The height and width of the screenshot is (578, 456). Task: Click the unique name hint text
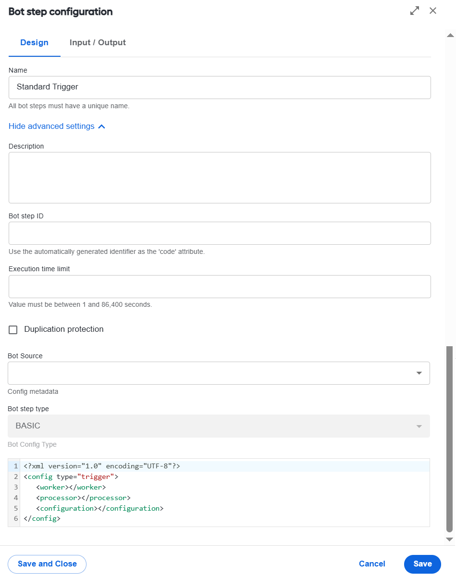click(69, 106)
